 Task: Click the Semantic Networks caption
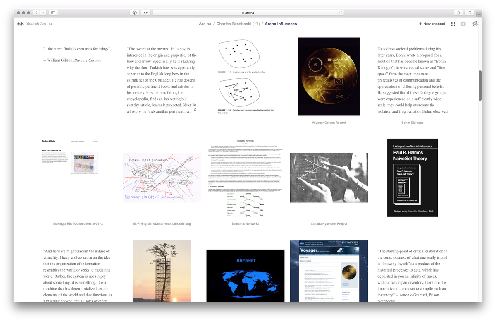tap(246, 224)
